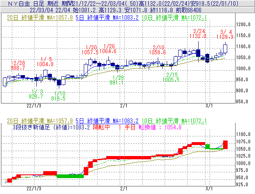Click the magenta 転換値：1054.8 text
The image size is (255, 194).
[160, 127]
